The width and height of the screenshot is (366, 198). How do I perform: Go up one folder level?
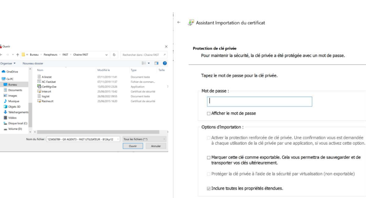pyautogui.click(x=17, y=55)
